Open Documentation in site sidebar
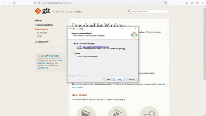The width and height of the screenshot is (206, 116). [x=44, y=25]
